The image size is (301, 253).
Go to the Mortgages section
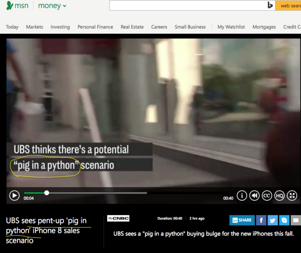click(264, 27)
